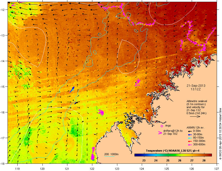Click the dark red end of the colorbar
This screenshot has width=222, height=171.
[211, 155]
